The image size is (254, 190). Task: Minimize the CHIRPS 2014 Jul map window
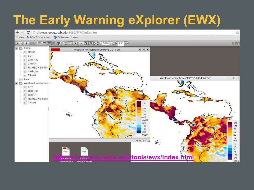pos(140,50)
